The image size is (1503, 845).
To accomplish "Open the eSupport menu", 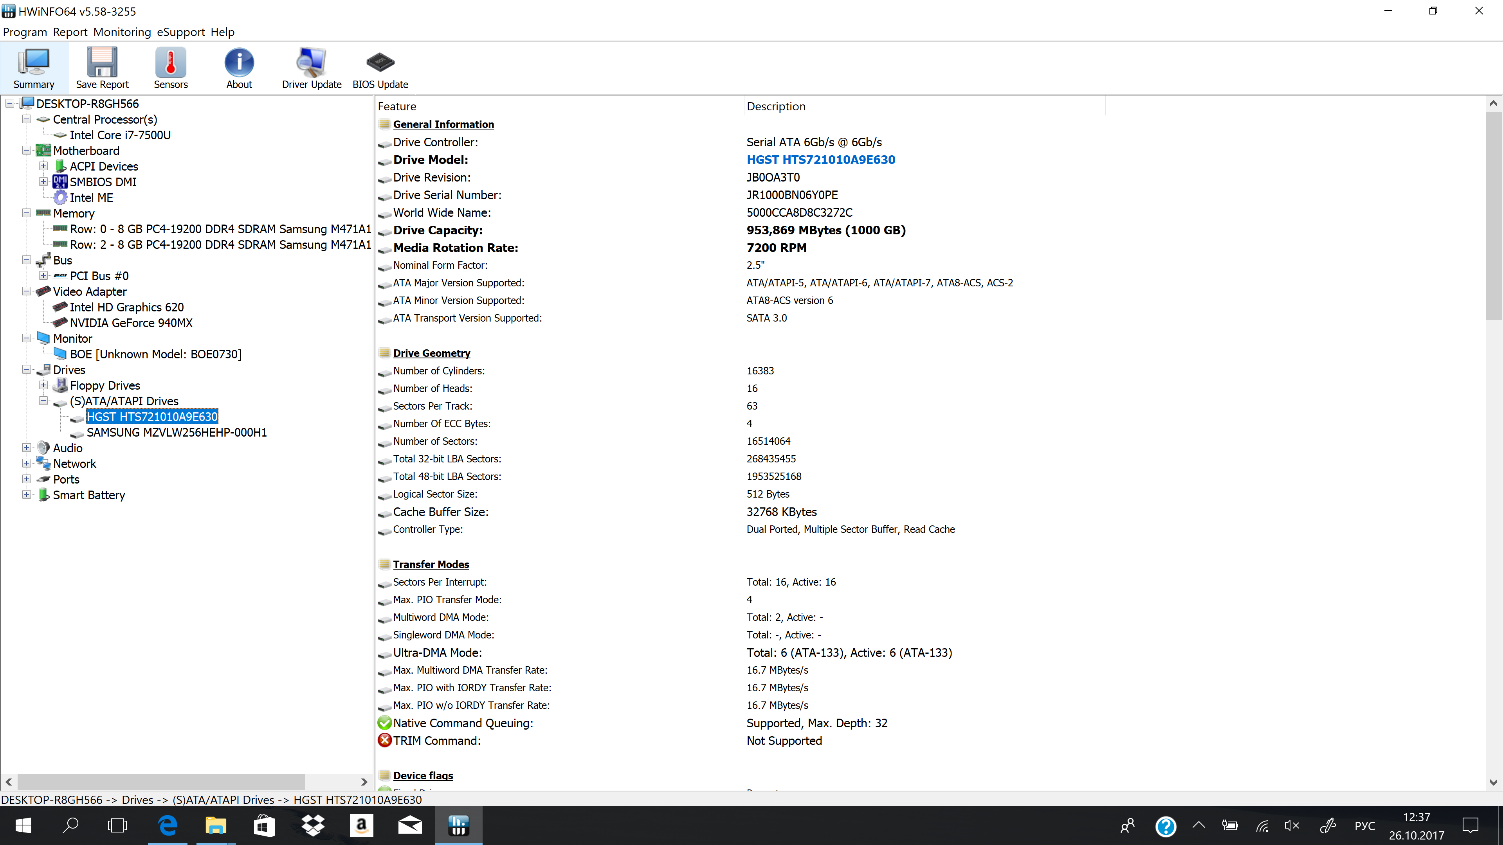I will click(181, 32).
